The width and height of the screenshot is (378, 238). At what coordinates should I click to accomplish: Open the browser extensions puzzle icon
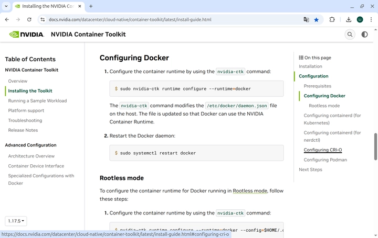tap(332, 19)
